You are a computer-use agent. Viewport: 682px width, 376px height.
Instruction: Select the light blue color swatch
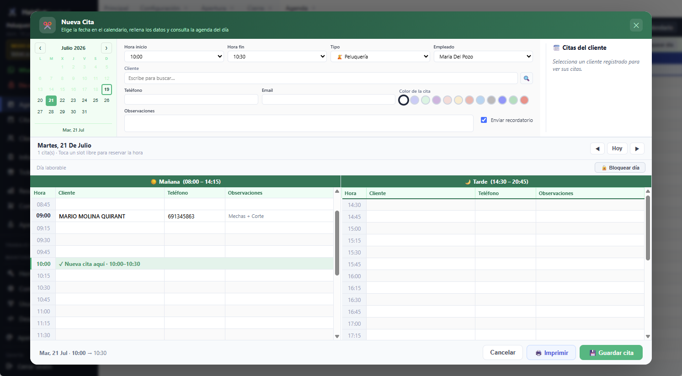pyautogui.click(x=480, y=100)
